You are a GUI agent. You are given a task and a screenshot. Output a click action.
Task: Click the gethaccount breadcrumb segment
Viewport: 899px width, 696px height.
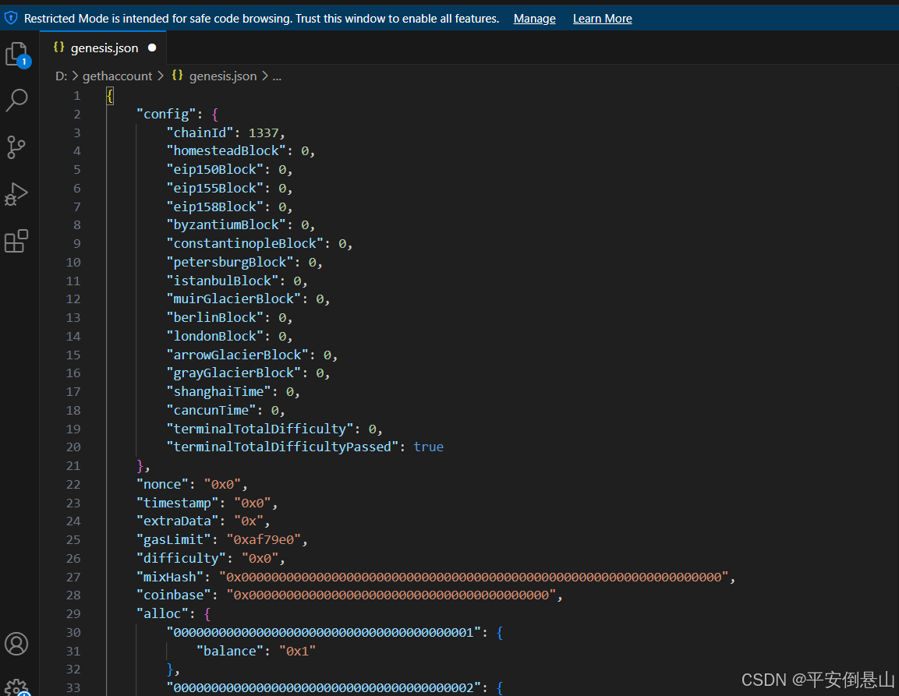point(118,76)
